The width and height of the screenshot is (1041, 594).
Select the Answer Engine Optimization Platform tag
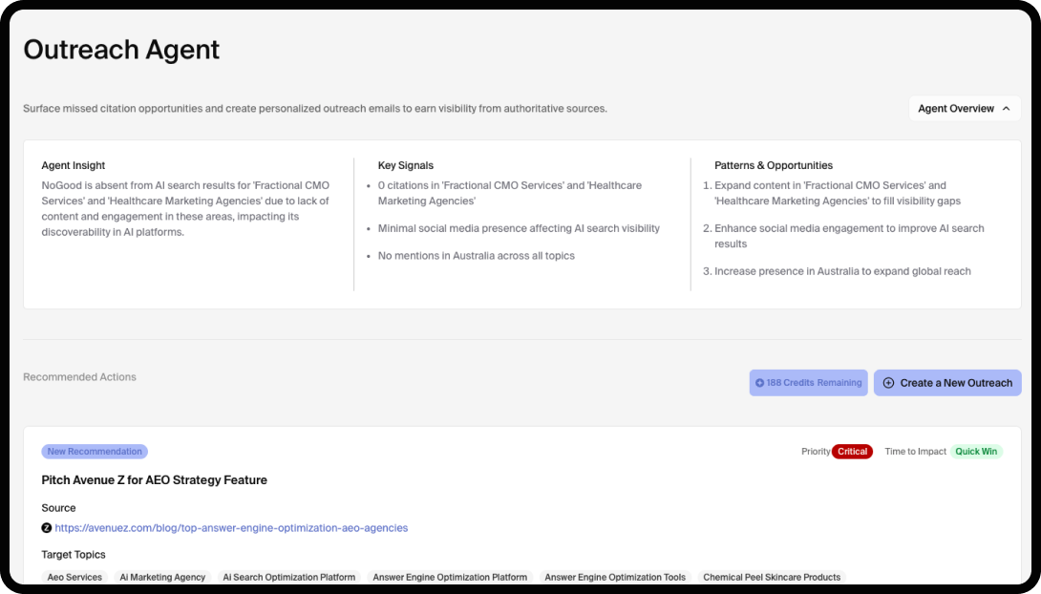(450, 577)
